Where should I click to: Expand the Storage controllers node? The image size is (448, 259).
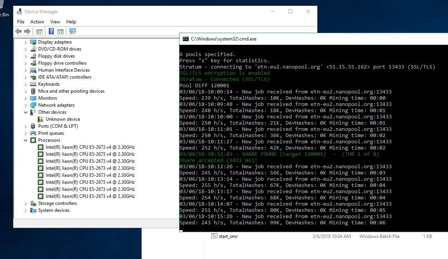click(25, 204)
